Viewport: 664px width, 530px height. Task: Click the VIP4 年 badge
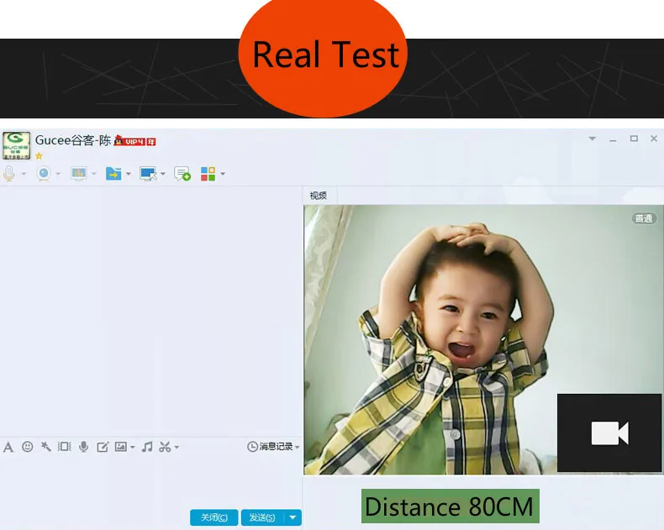pyautogui.click(x=135, y=141)
